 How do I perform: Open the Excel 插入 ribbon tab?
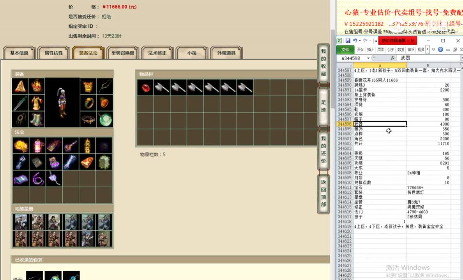pos(370,49)
